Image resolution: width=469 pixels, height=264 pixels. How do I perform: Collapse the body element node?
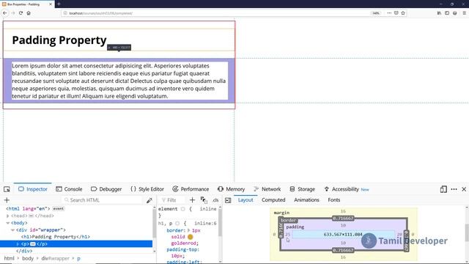click(8, 223)
